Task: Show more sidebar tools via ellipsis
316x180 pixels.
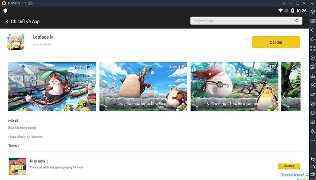Action: point(313,140)
